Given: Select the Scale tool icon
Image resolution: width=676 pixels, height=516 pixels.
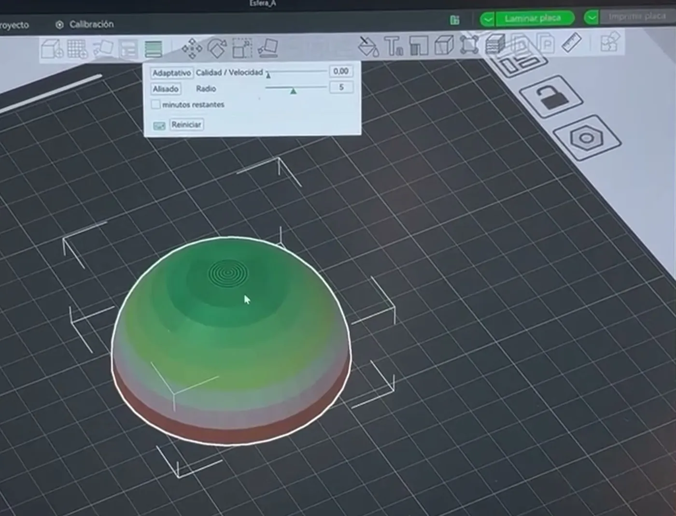Looking at the screenshot, I should (242, 48).
